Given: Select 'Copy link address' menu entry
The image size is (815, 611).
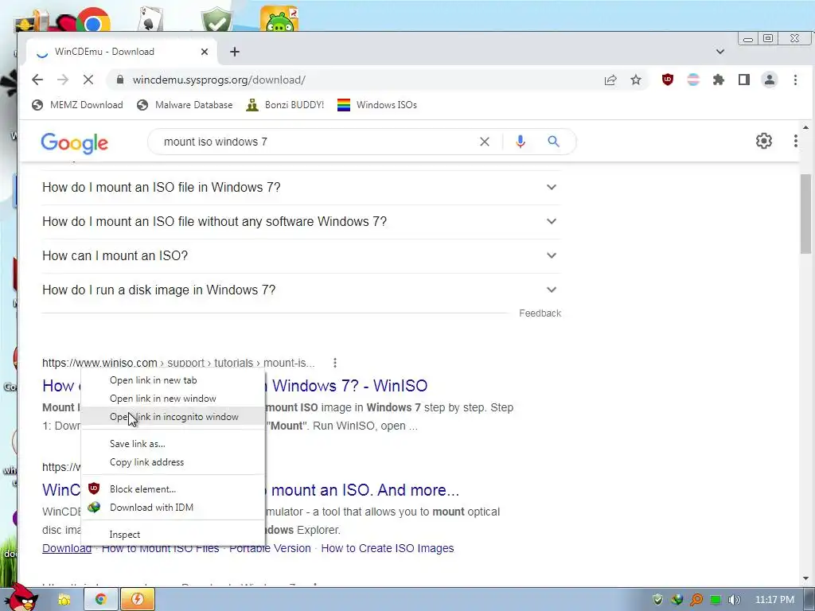Looking at the screenshot, I should click(173, 462).
